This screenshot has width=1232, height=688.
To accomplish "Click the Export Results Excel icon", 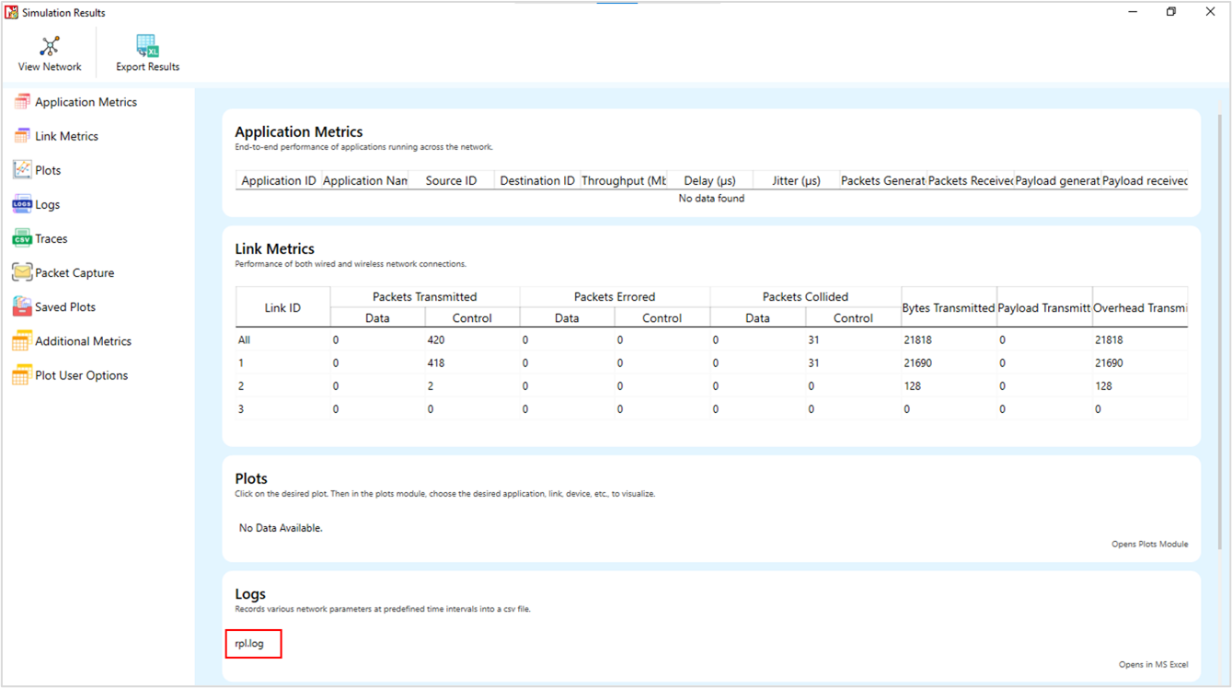I will point(147,46).
